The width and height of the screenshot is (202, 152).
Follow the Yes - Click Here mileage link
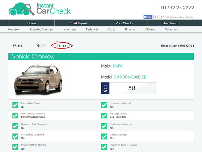118,117
